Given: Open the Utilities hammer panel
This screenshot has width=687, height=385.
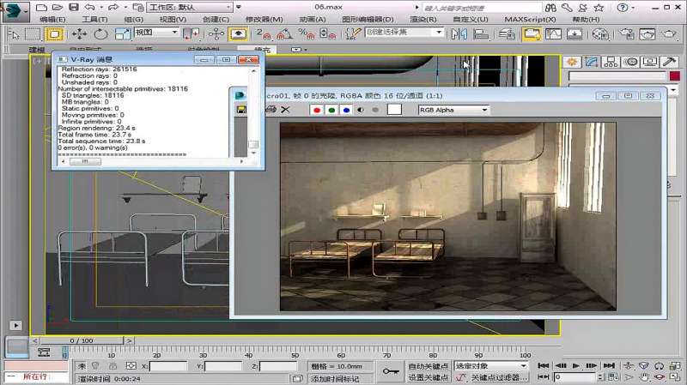Looking at the screenshot, I should (668, 62).
